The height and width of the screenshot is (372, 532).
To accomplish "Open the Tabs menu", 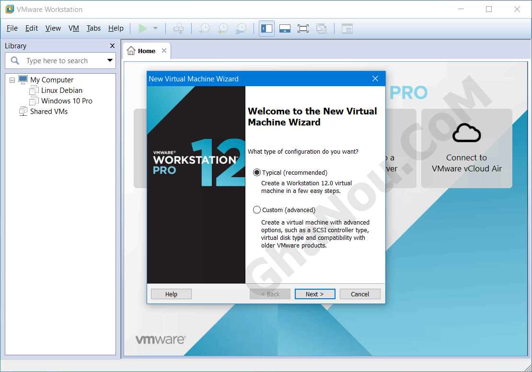I will coord(93,28).
